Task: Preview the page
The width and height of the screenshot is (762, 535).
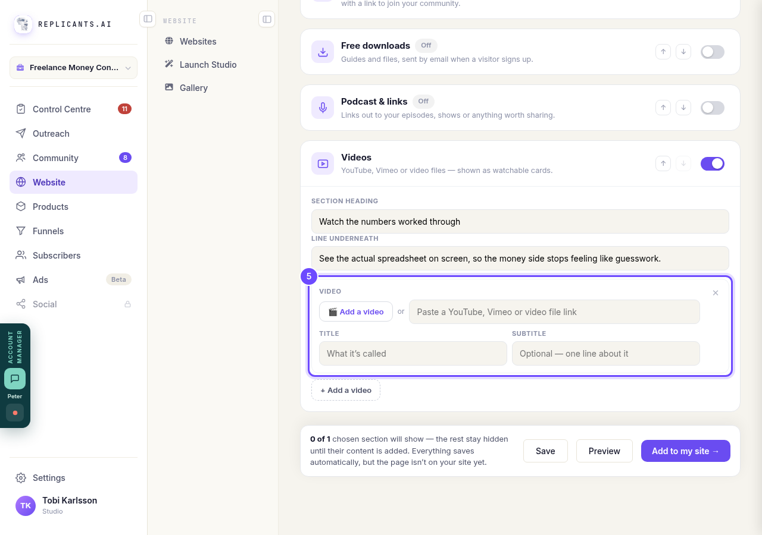Action: coord(604,451)
